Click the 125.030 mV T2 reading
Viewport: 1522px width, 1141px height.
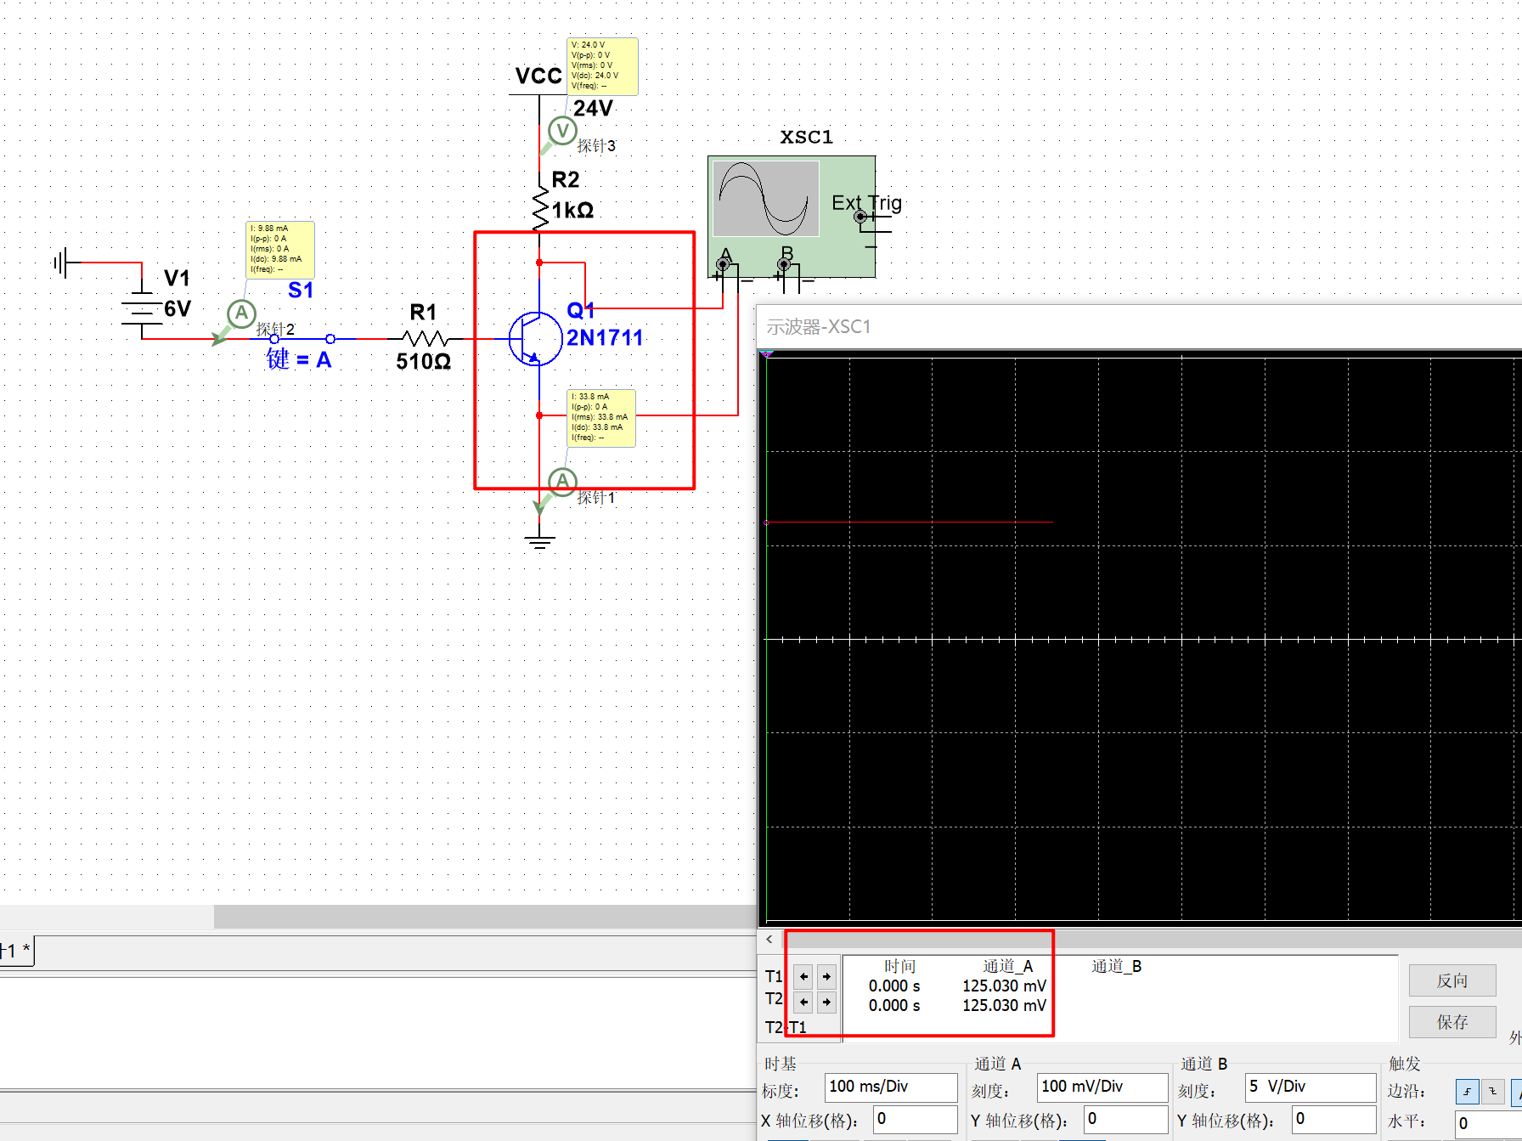tap(1004, 1005)
